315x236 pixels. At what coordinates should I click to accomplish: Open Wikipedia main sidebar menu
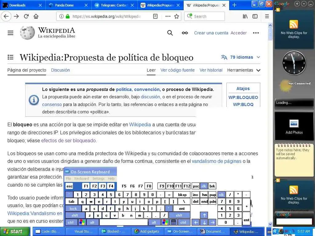tap(10, 33)
